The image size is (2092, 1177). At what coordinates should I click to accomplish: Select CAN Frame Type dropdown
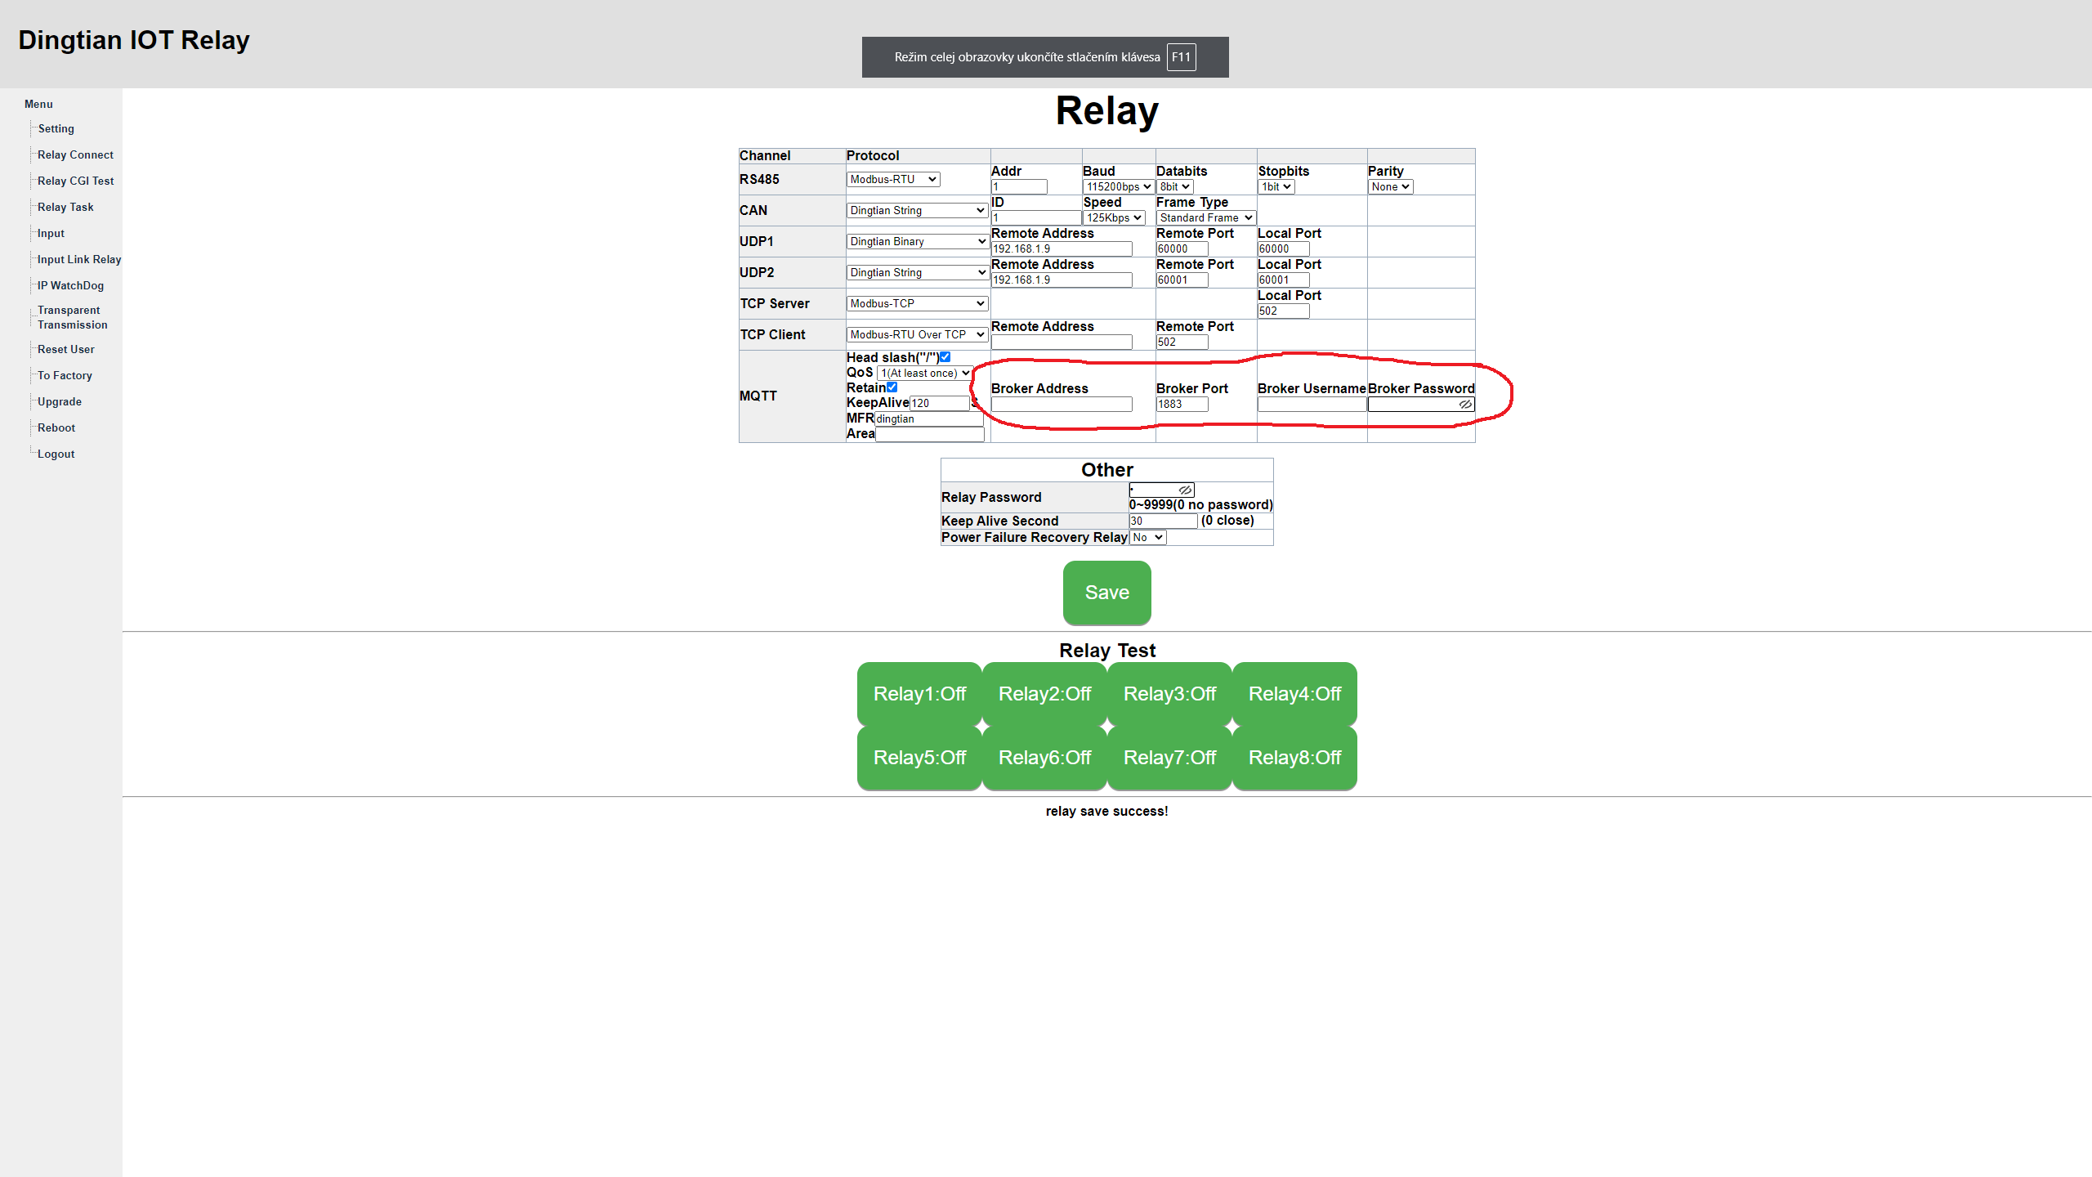pos(1205,217)
